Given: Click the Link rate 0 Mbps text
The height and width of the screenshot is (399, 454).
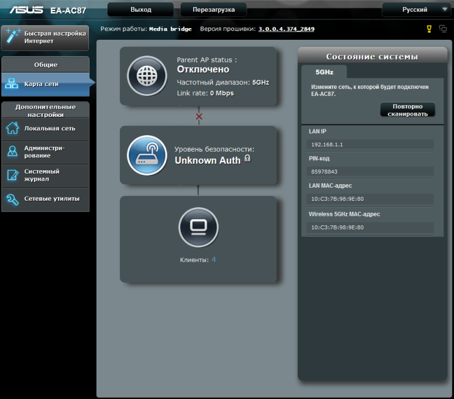Looking at the screenshot, I should 205,93.
